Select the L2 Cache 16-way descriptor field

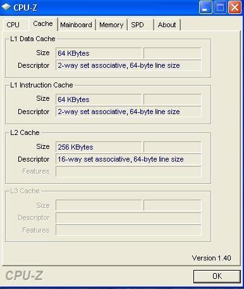128,159
